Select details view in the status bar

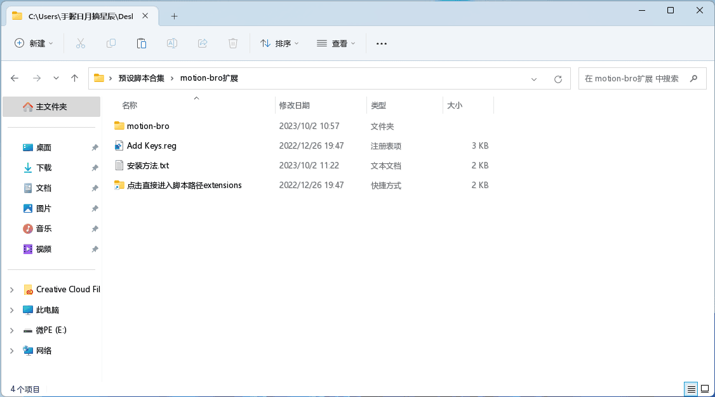(x=691, y=389)
